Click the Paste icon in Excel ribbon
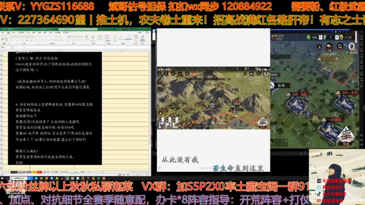This screenshot has width=365, height=205. 4,38
